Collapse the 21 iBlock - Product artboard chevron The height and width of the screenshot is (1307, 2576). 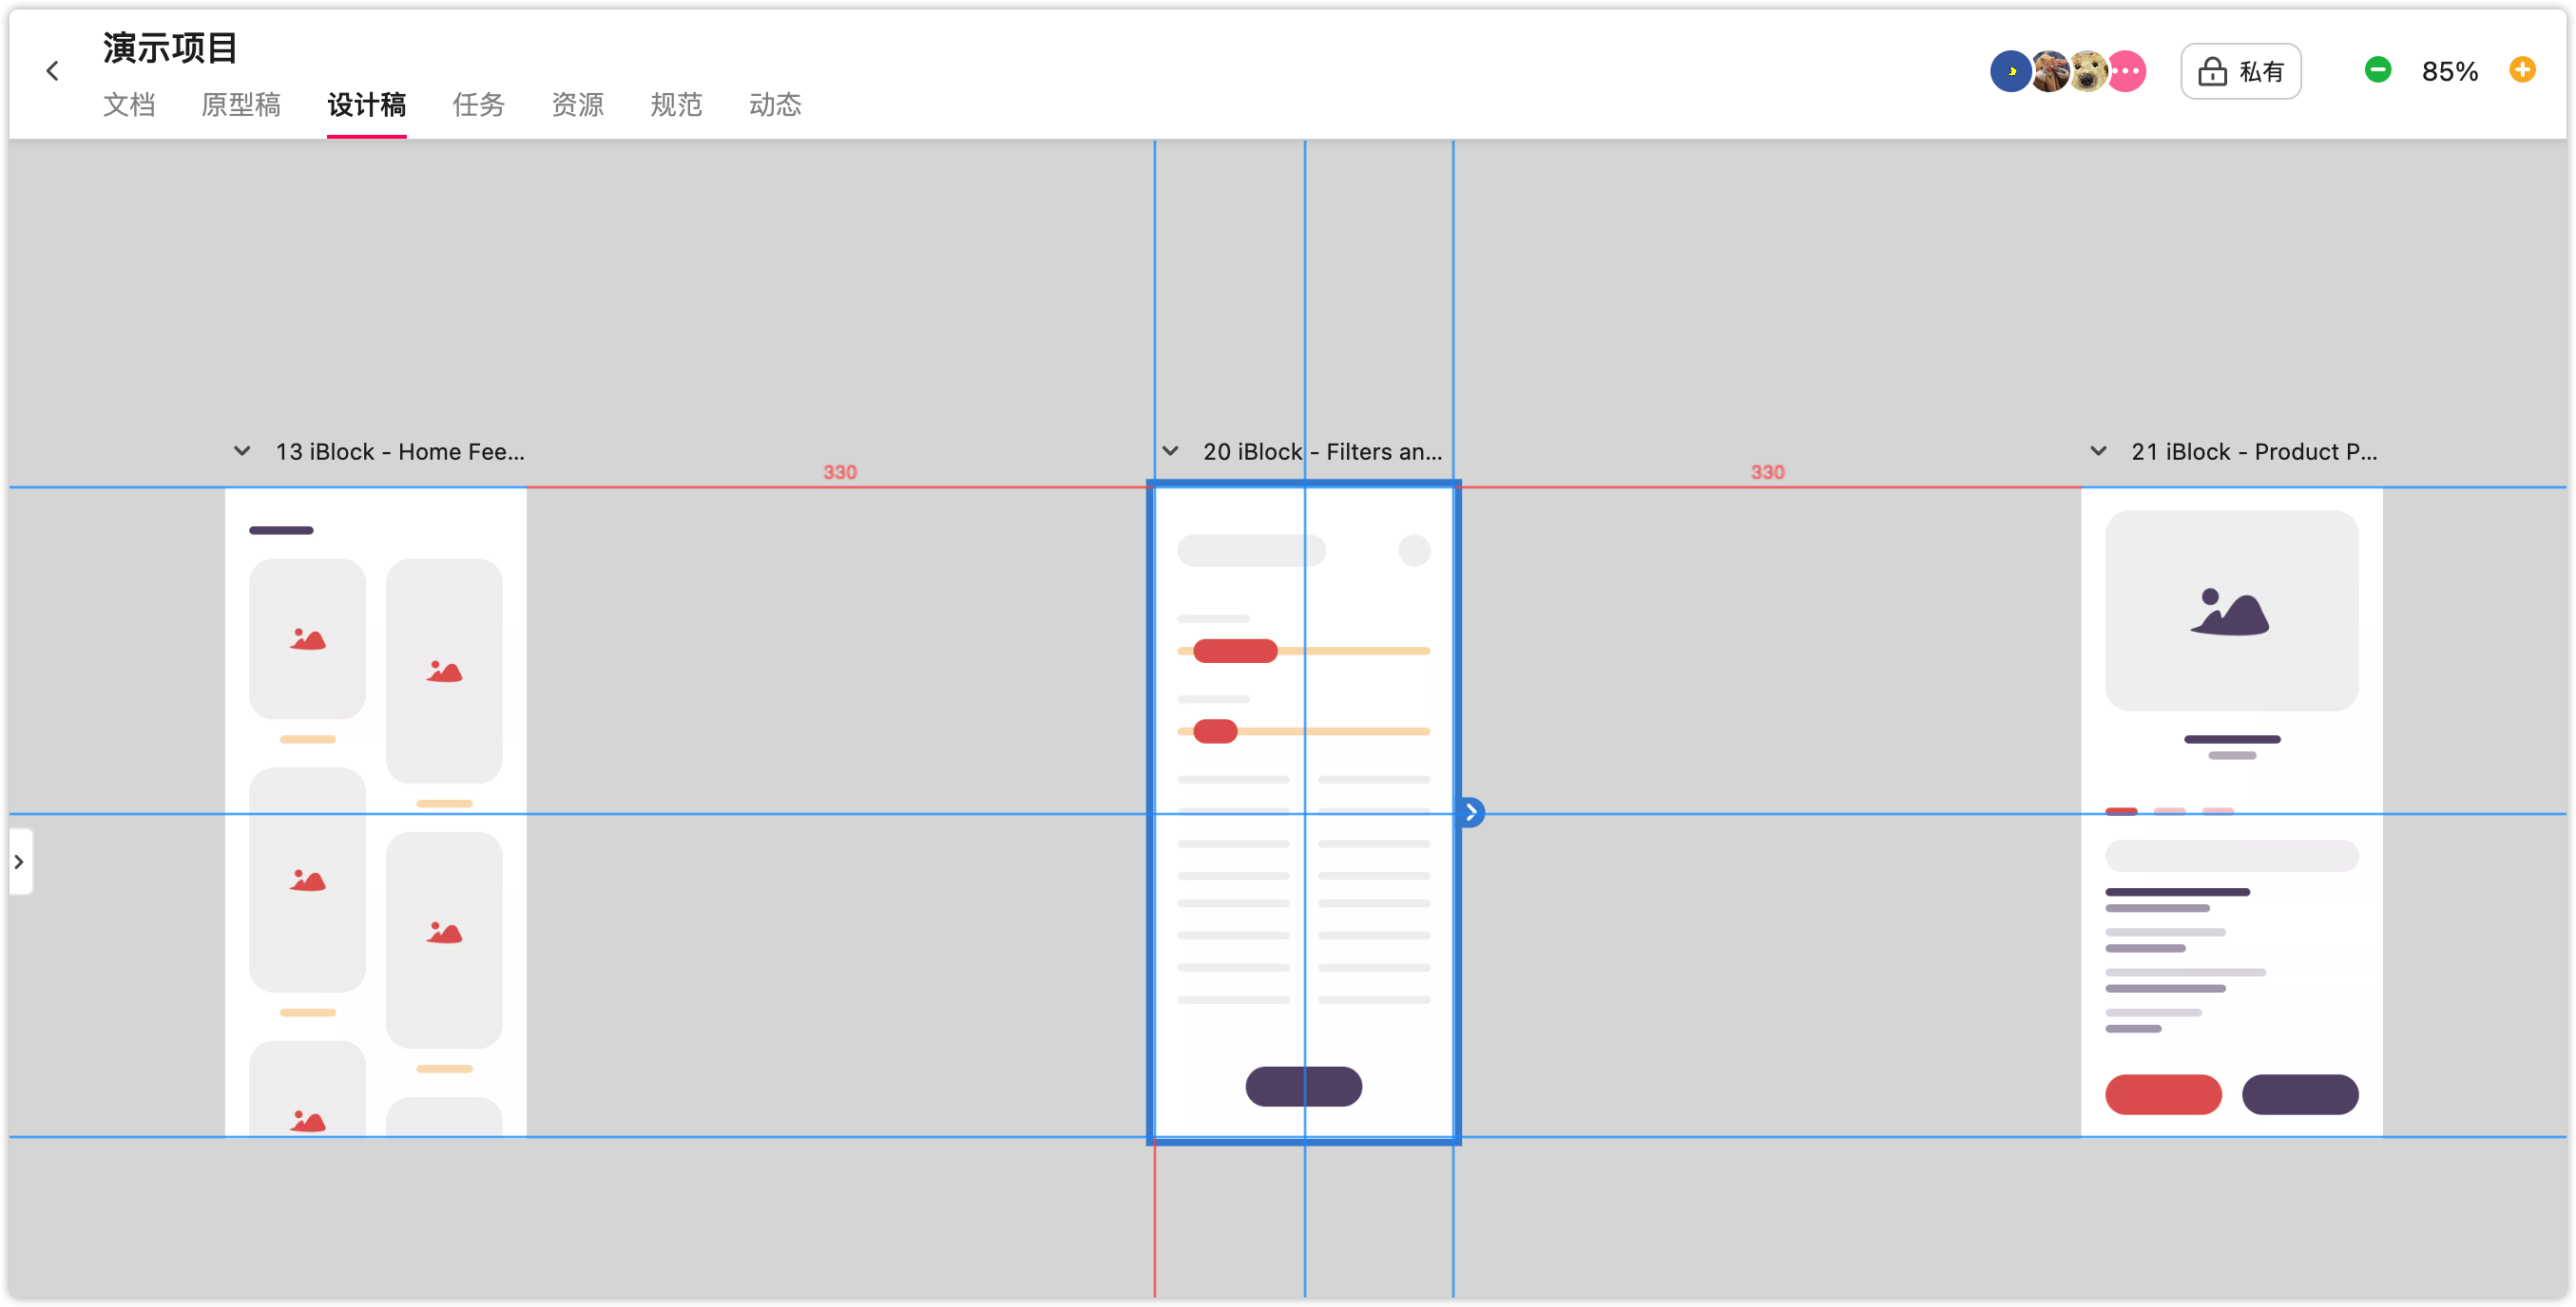[2098, 451]
